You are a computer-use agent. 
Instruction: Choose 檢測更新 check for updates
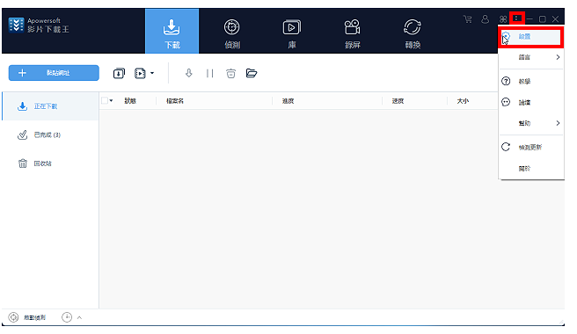click(530, 147)
